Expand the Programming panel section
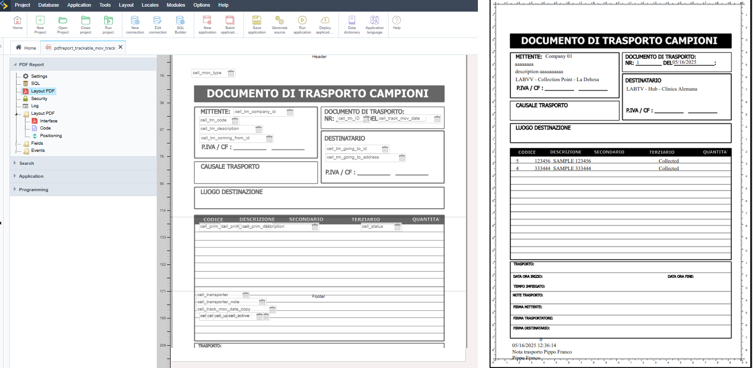 pyautogui.click(x=33, y=190)
